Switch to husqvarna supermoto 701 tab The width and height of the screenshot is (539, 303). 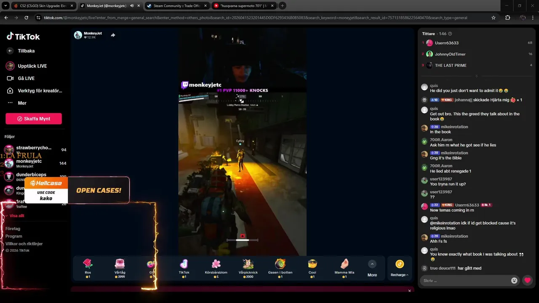point(243,6)
